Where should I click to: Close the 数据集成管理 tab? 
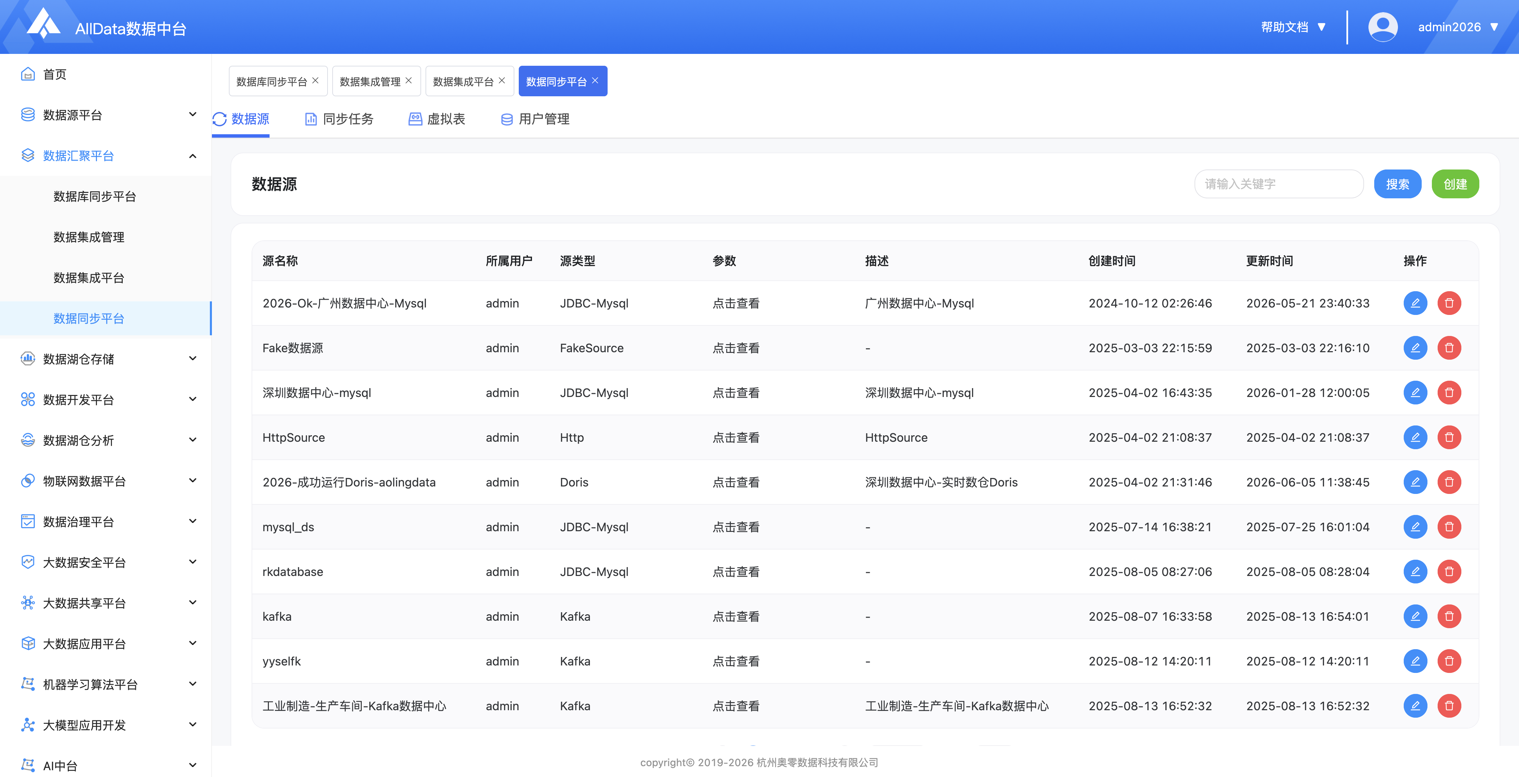[409, 81]
